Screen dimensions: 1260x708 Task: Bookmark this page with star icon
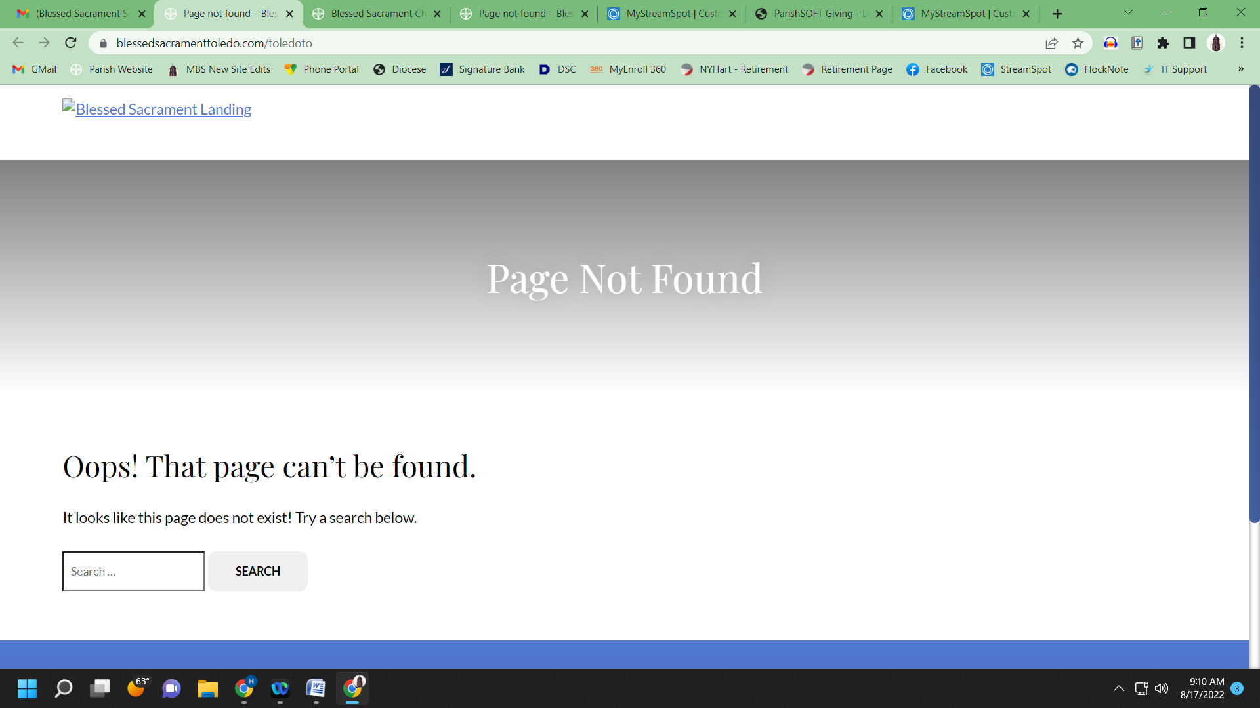point(1078,43)
